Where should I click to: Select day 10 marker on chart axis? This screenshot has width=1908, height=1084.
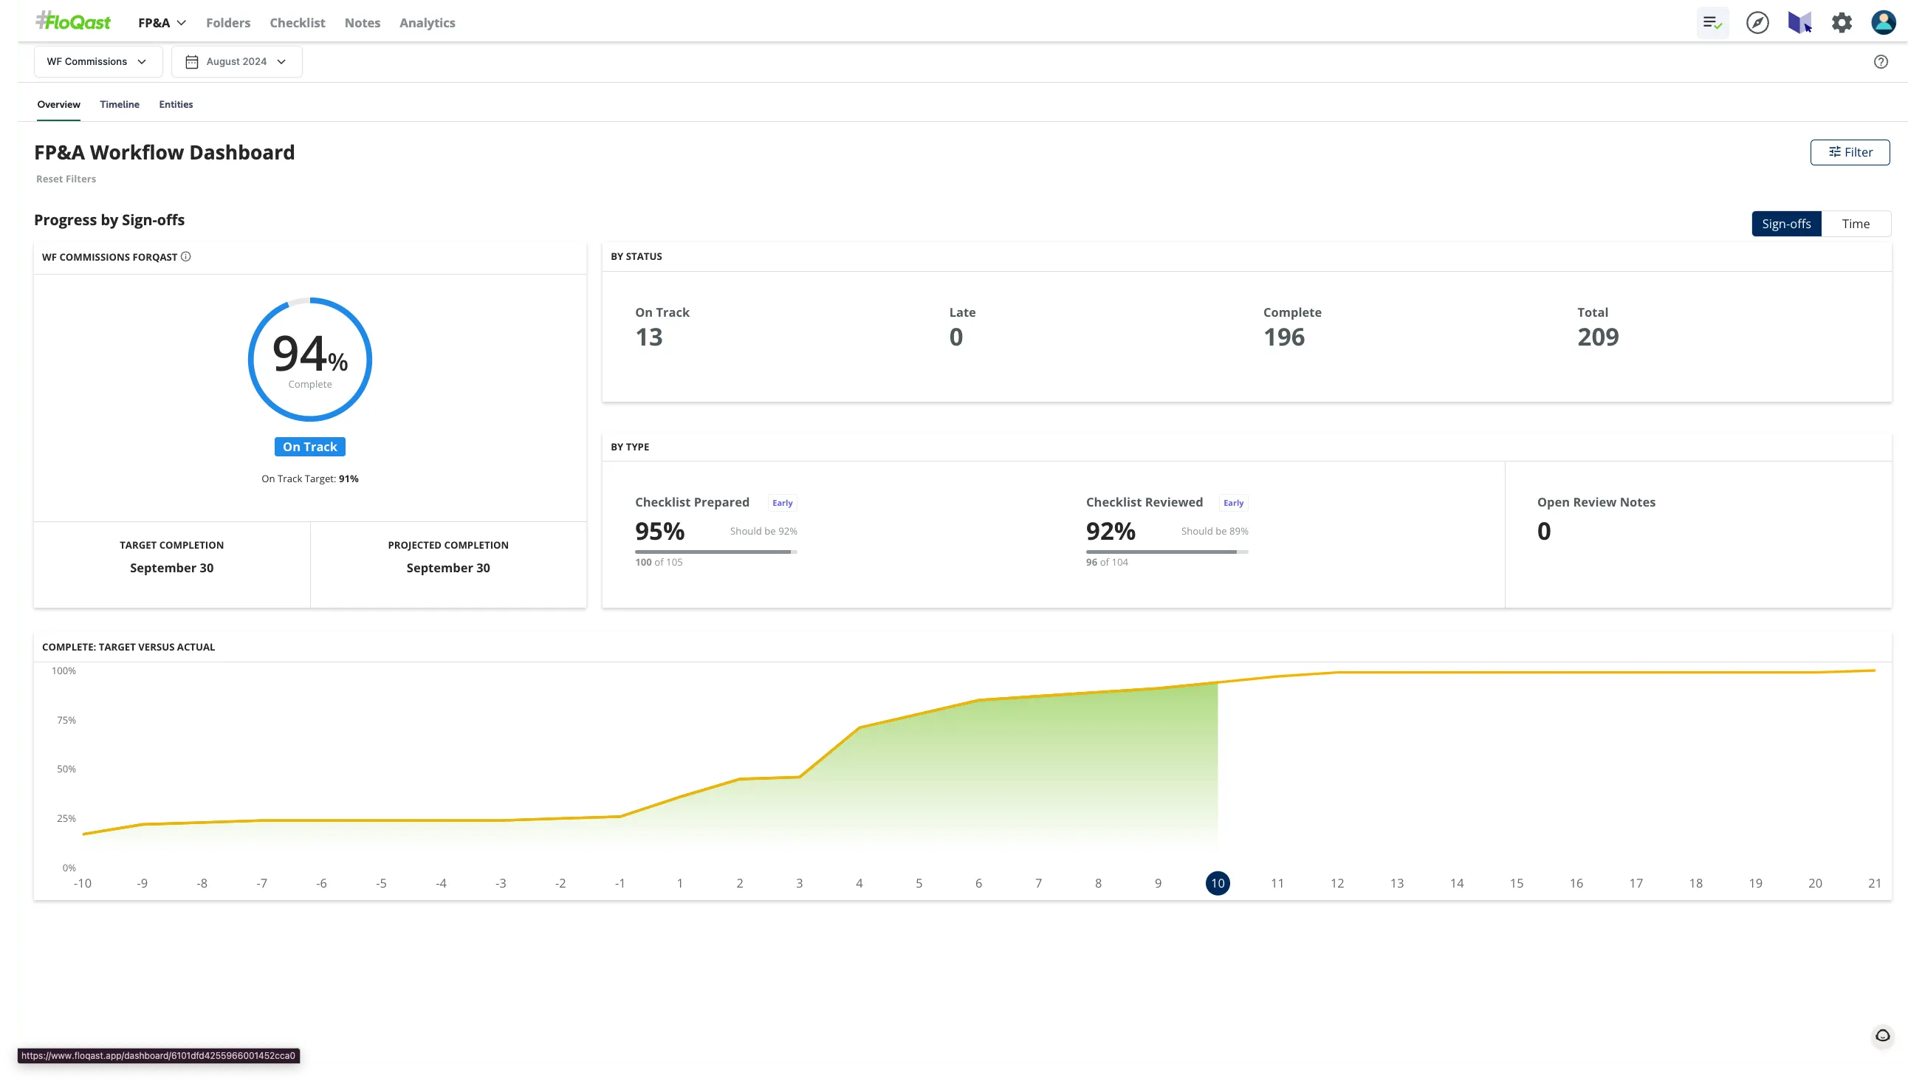point(1217,884)
